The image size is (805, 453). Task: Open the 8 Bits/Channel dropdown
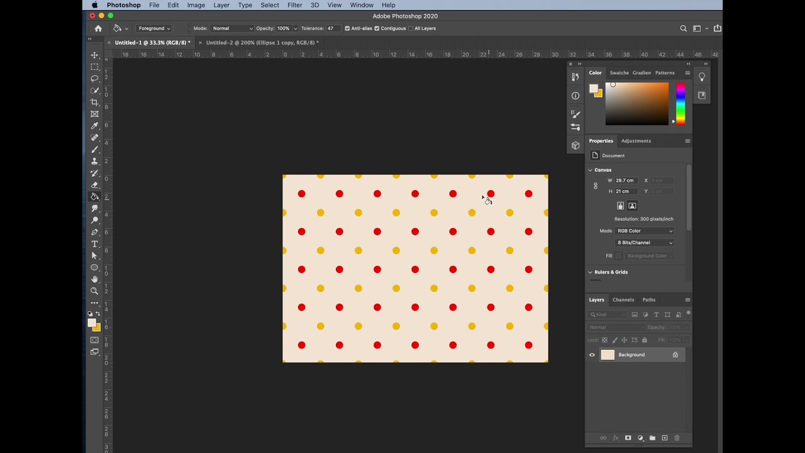[x=645, y=243]
